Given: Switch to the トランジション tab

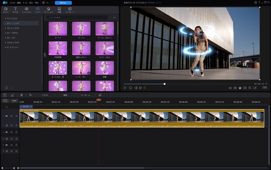Looking at the screenshot, I should [x=26, y=10].
